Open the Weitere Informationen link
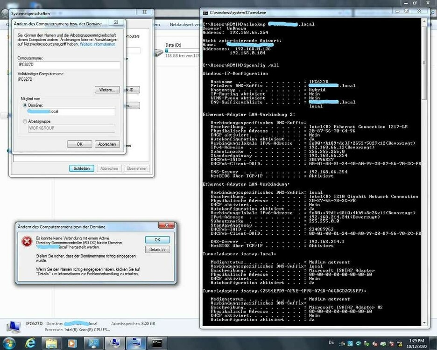The width and height of the screenshot is (437, 350). coord(97,44)
